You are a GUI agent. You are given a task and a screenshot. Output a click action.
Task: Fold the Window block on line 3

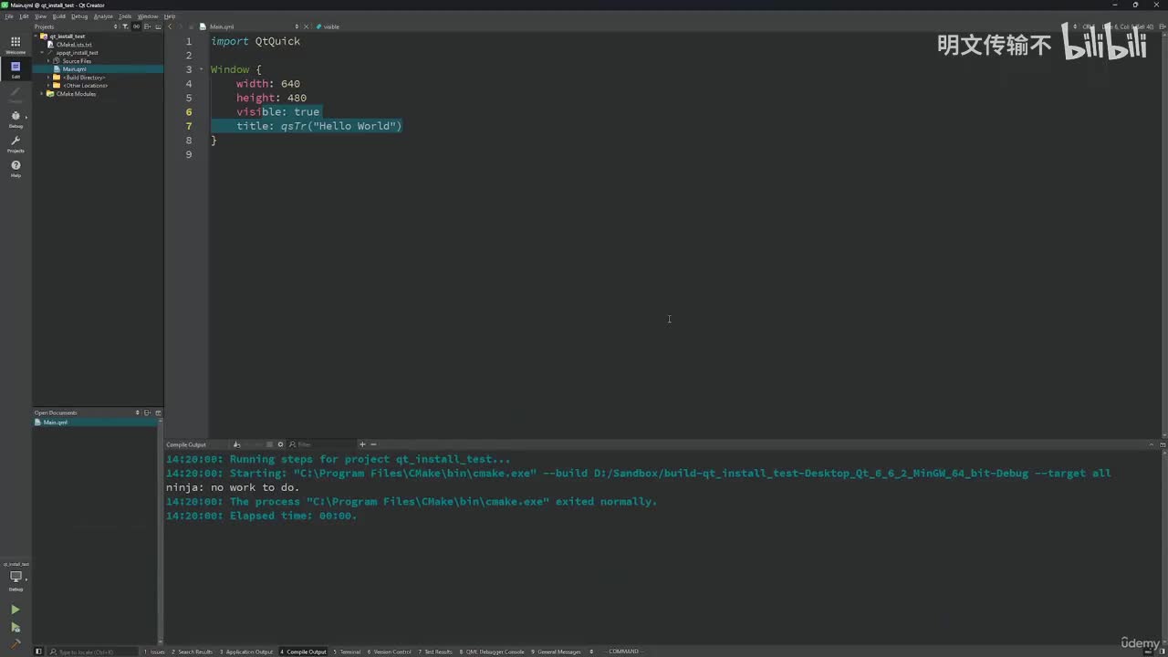click(202, 69)
